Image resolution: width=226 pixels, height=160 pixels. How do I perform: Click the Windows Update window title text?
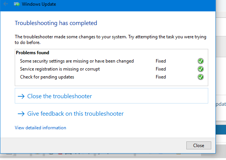coord(39,4)
